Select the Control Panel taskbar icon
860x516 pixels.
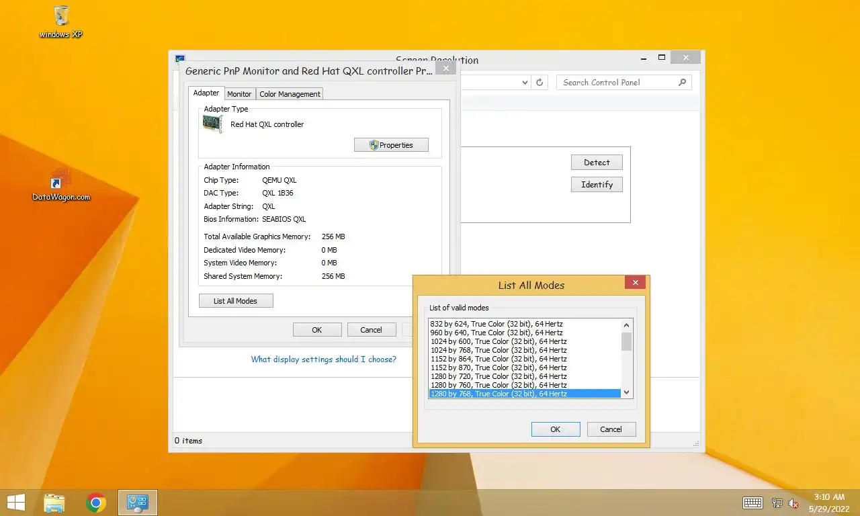(138, 503)
